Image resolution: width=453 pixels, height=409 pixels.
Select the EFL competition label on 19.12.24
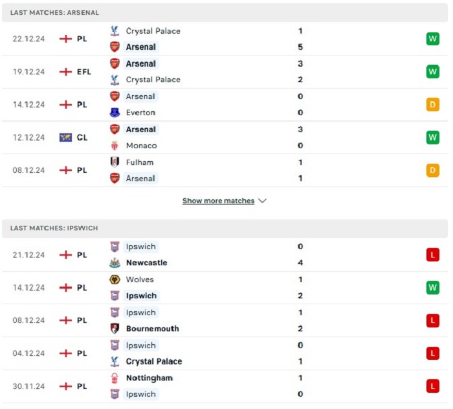click(84, 72)
